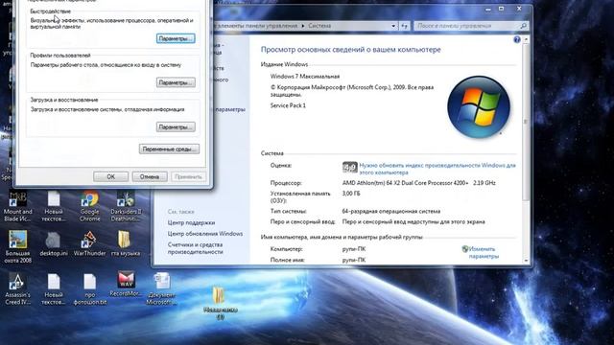Open the Центр поддержки link

pyautogui.click(x=191, y=222)
